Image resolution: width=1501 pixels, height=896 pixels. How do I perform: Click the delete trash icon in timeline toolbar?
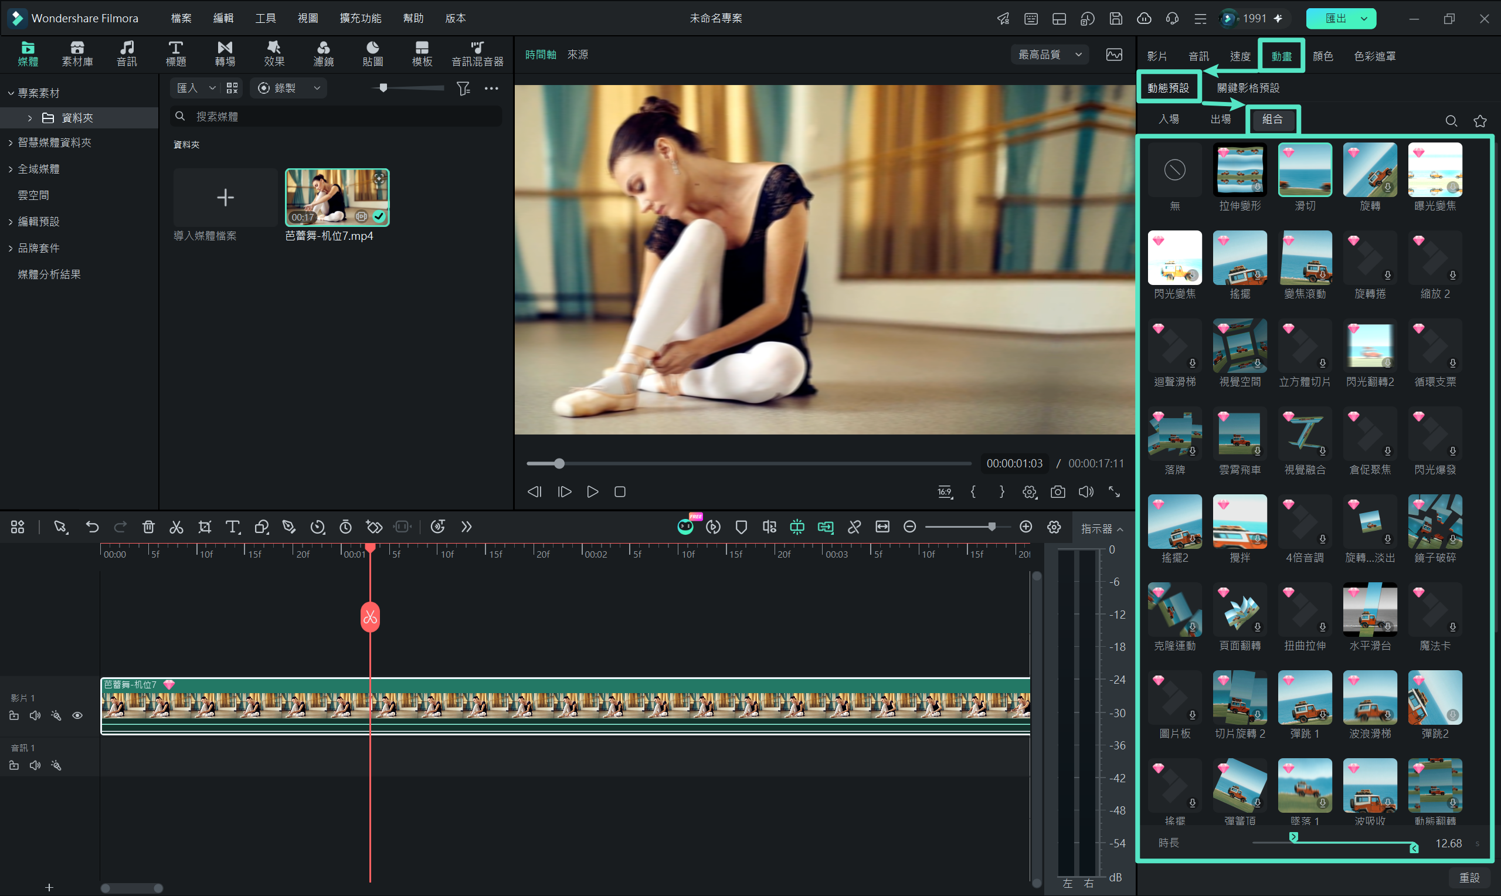[x=148, y=527]
